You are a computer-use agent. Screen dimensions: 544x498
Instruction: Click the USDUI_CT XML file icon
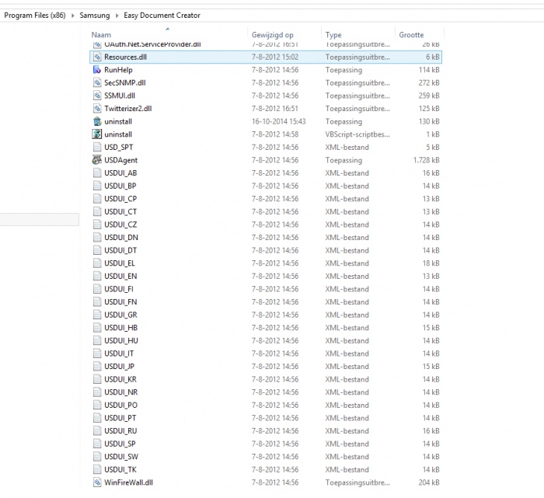coord(97,211)
